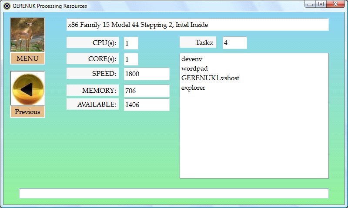Viewport: 348px width, 208px height.
Task: Select GERENUK1.vshost in the task list
Action: pyautogui.click(x=210, y=78)
